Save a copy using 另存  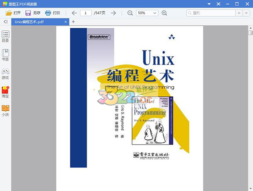point(33,13)
